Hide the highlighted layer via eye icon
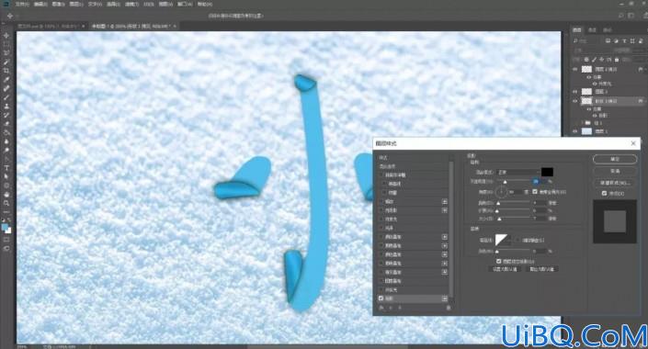 pos(574,101)
